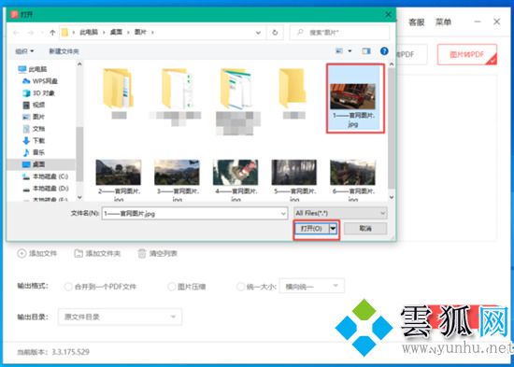Expand the All Files type dropdown

[340, 213]
